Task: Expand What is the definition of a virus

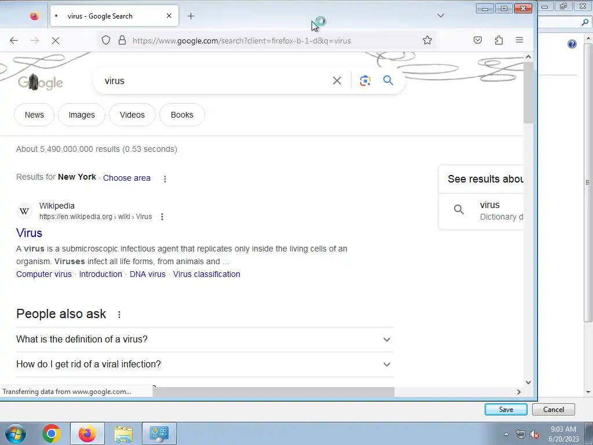Action: coord(204,340)
